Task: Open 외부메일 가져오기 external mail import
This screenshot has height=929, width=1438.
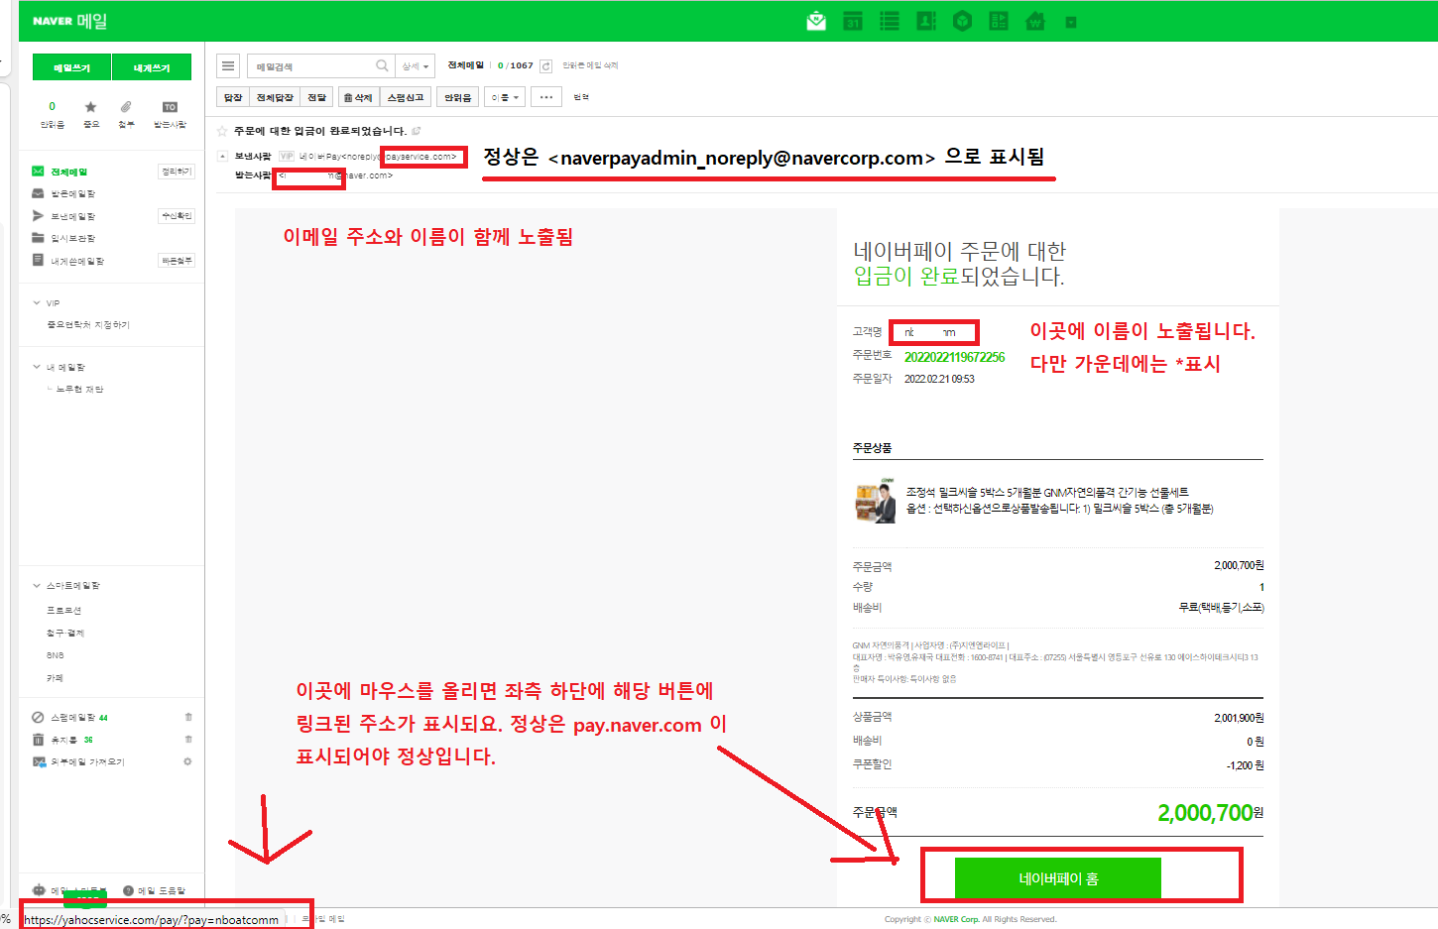Action: (x=87, y=762)
